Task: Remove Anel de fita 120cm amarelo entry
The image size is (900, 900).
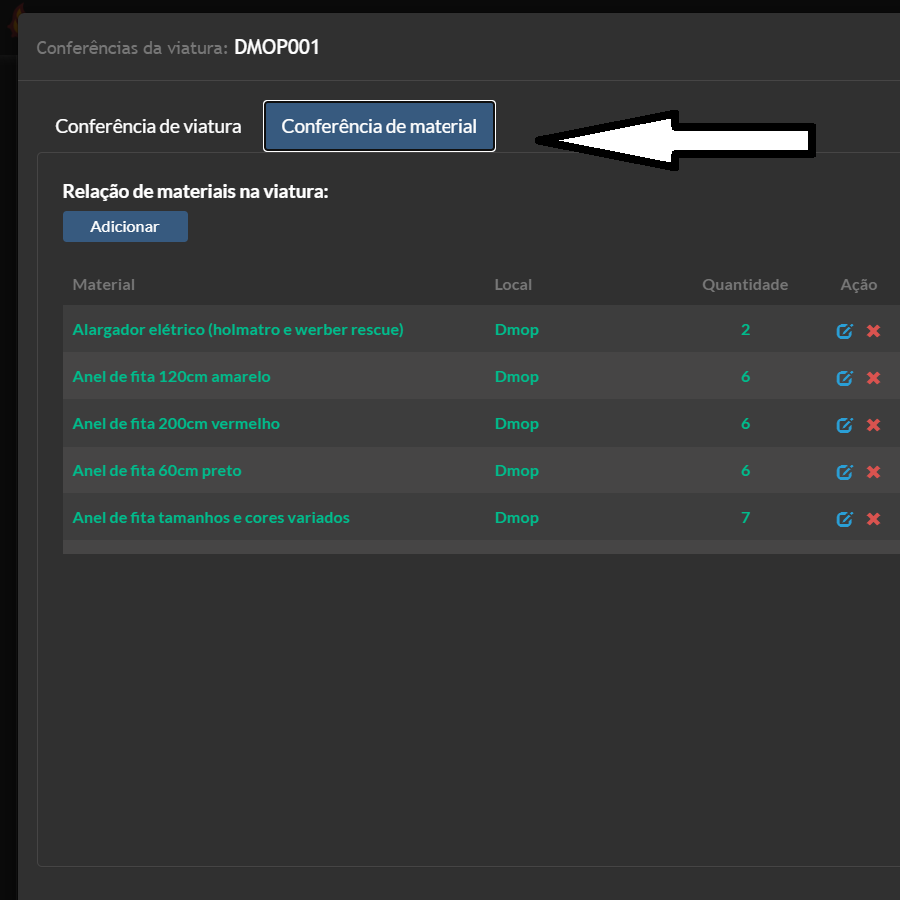Action: coord(874,378)
